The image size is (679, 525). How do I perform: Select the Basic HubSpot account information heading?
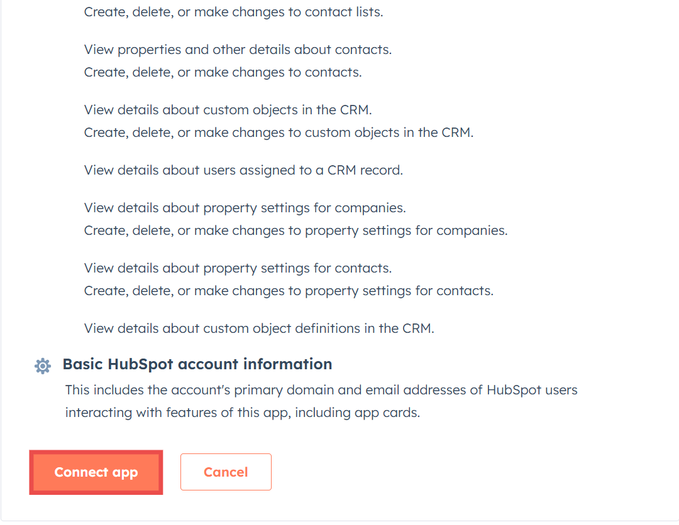click(x=197, y=364)
